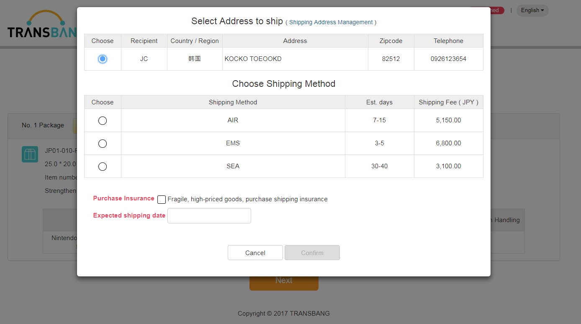Click the Confirm button
This screenshot has width=581, height=324.
(312, 253)
